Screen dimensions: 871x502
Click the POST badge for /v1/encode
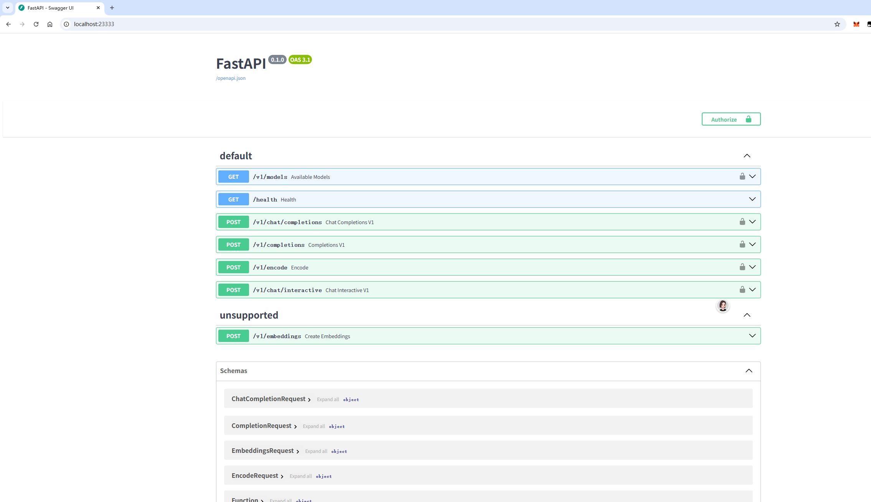click(233, 268)
